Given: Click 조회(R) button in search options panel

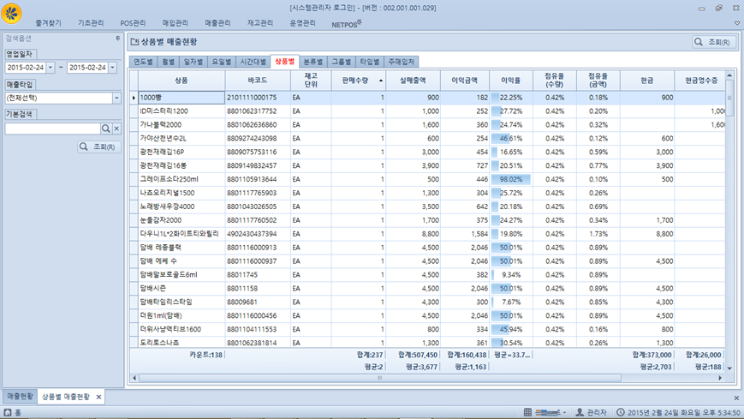Looking at the screenshot, I should pyautogui.click(x=98, y=147).
